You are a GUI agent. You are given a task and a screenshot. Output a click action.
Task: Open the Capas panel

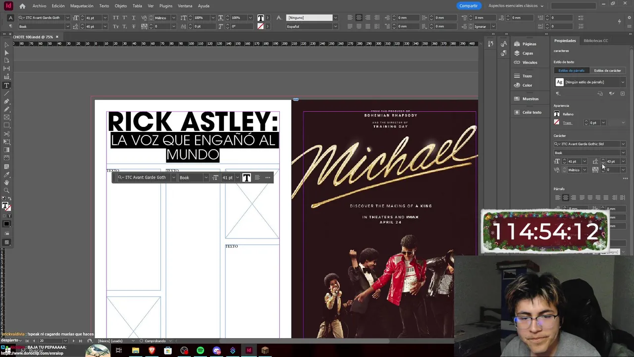click(524, 53)
